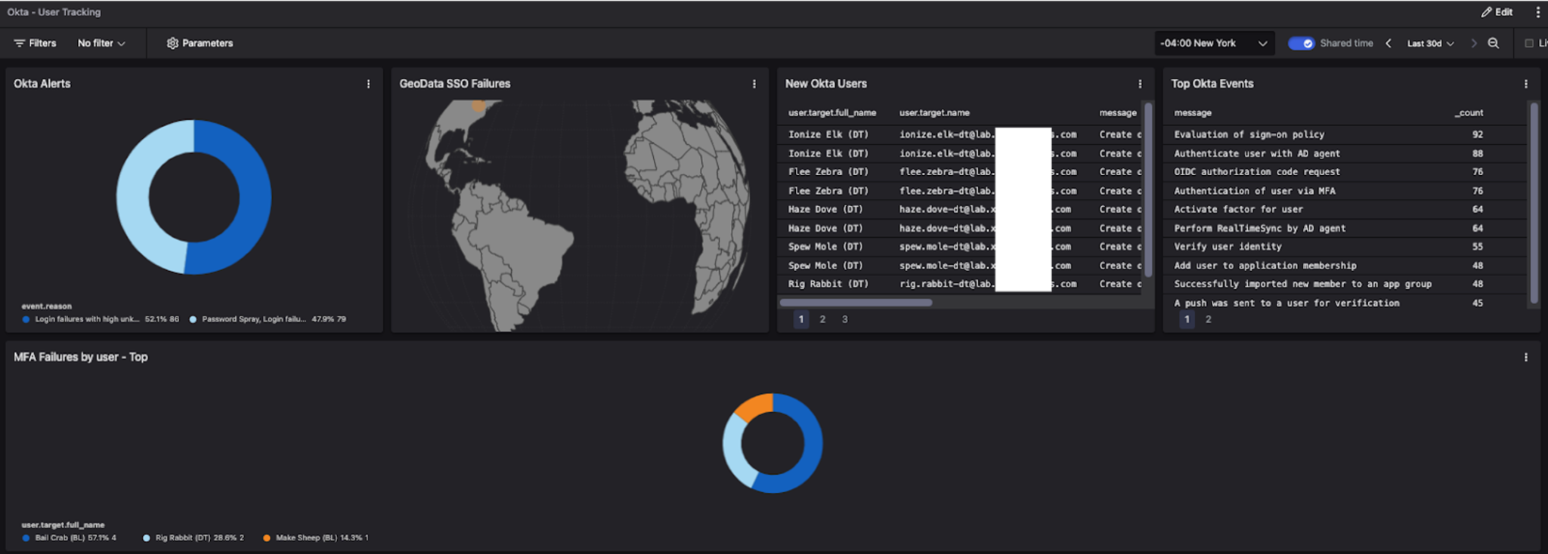Click the Edit dashboard button
This screenshot has width=1548, height=554.
tap(1497, 12)
